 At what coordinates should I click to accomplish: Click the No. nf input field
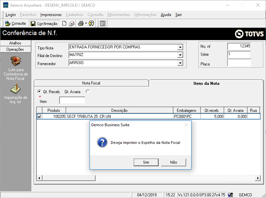(239, 46)
